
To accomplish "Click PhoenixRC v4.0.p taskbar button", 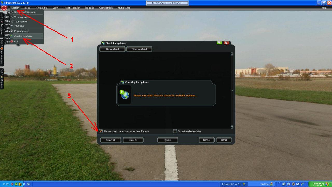I will [233, 184].
